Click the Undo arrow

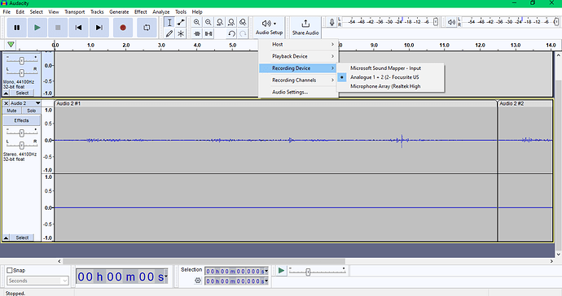click(x=231, y=33)
